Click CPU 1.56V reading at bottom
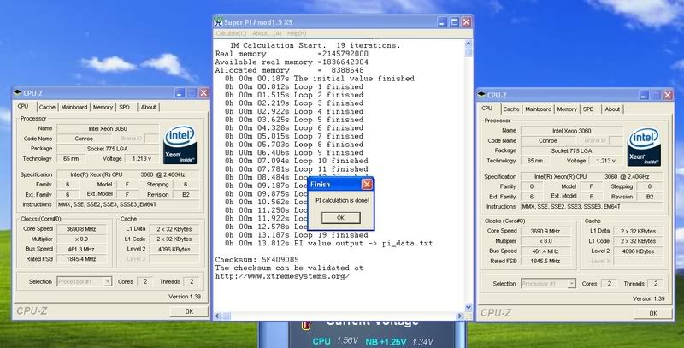The height and width of the screenshot is (348, 684). (x=335, y=341)
